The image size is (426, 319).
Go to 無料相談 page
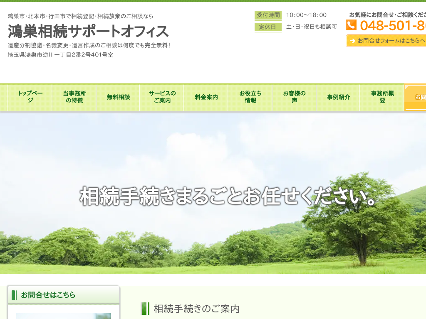coord(118,97)
